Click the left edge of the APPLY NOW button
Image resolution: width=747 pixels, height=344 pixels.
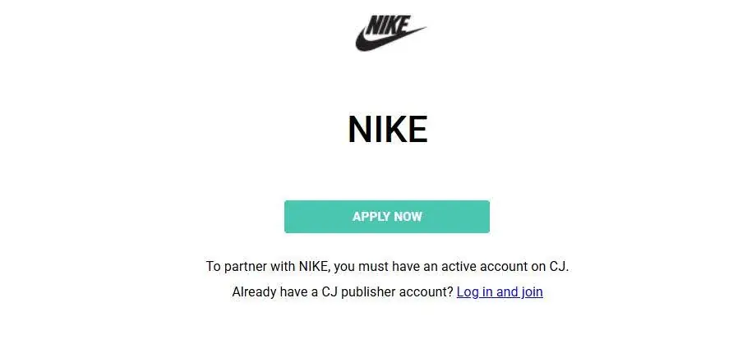[289, 217]
